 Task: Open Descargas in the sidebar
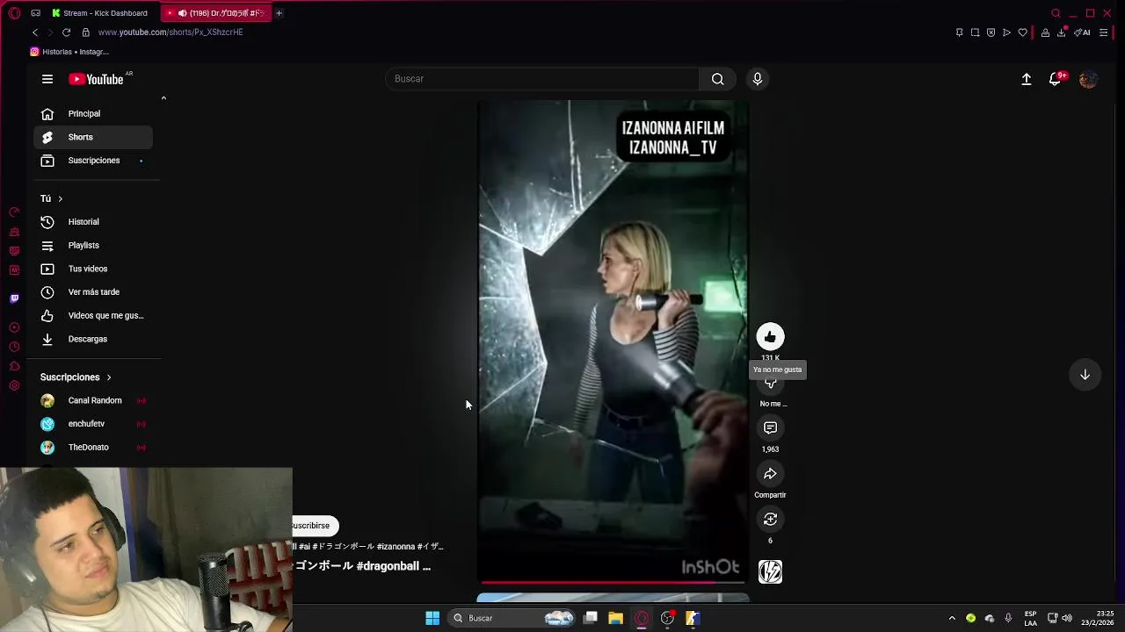pos(93,339)
